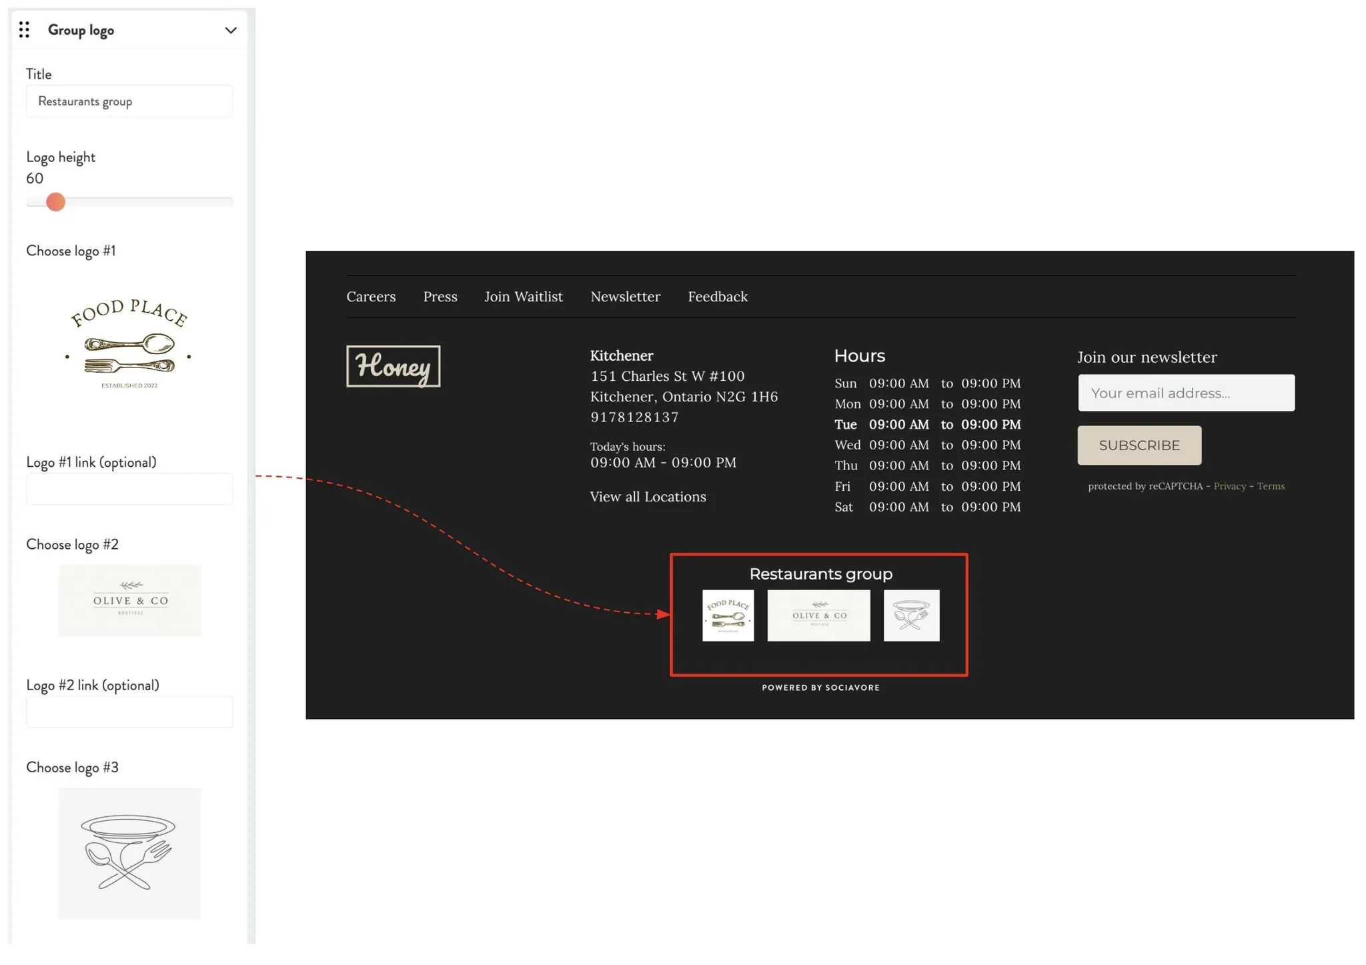Screen dimensions: 1366x965
Task: Click the Join our newsletter heading
Action: (1147, 357)
